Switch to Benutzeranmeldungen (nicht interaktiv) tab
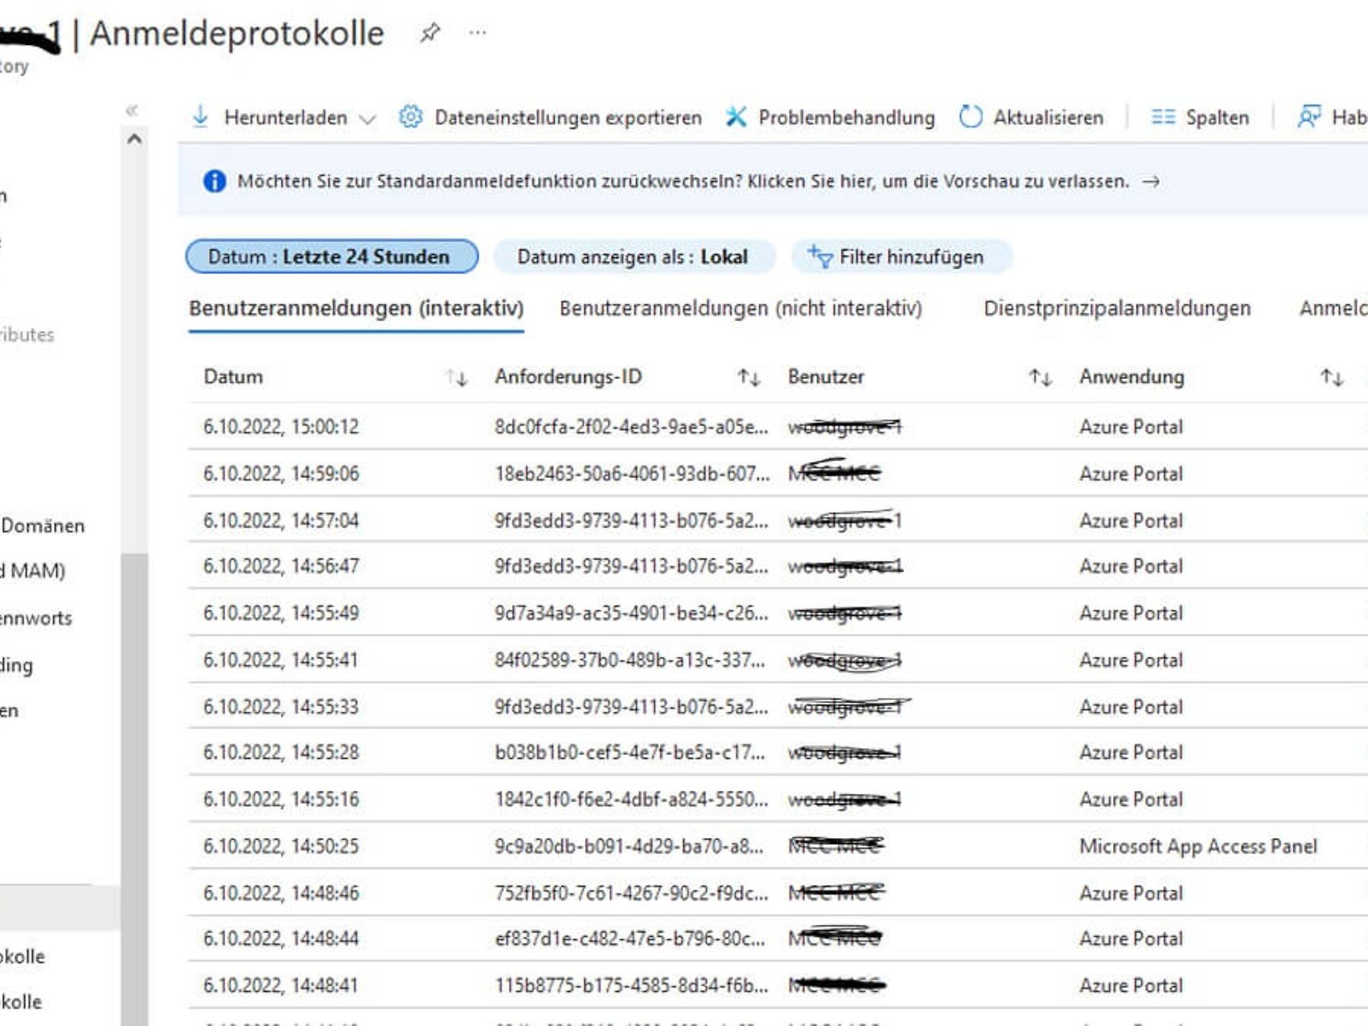Screen dimensions: 1368x1026 pos(740,308)
